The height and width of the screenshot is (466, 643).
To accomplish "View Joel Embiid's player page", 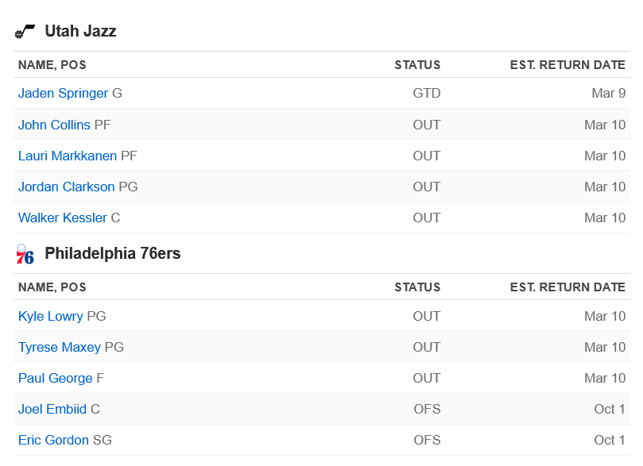I will [52, 409].
